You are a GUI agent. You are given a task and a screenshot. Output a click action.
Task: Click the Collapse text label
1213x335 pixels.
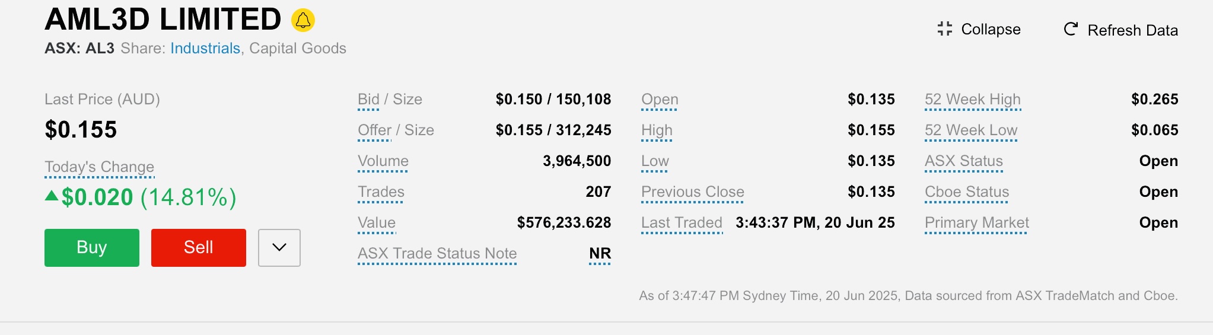click(991, 29)
